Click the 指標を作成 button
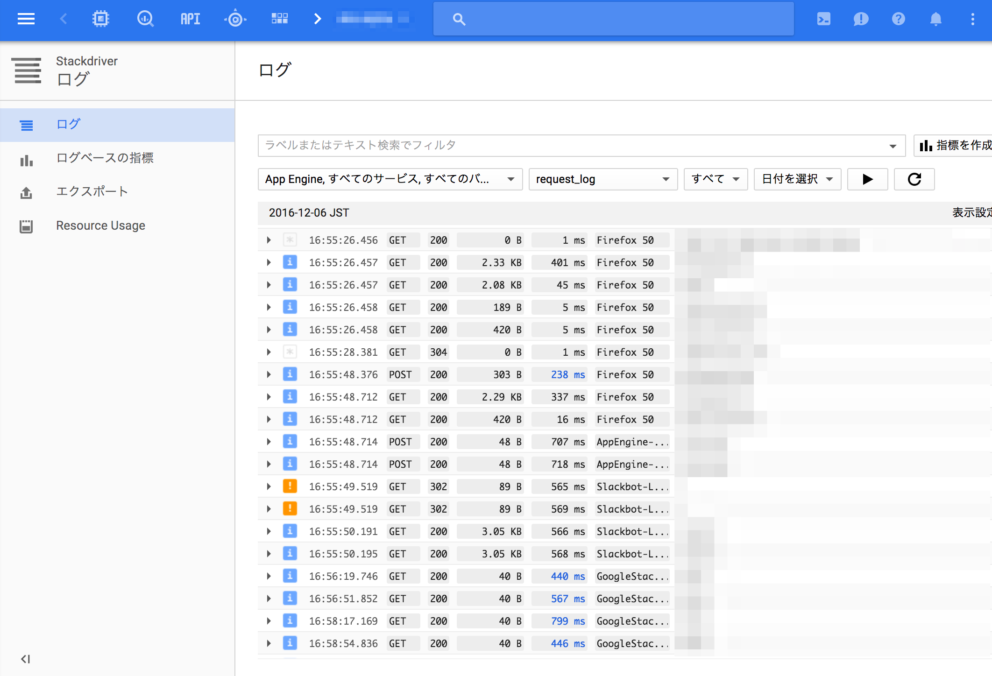This screenshot has width=992, height=676. point(957,145)
